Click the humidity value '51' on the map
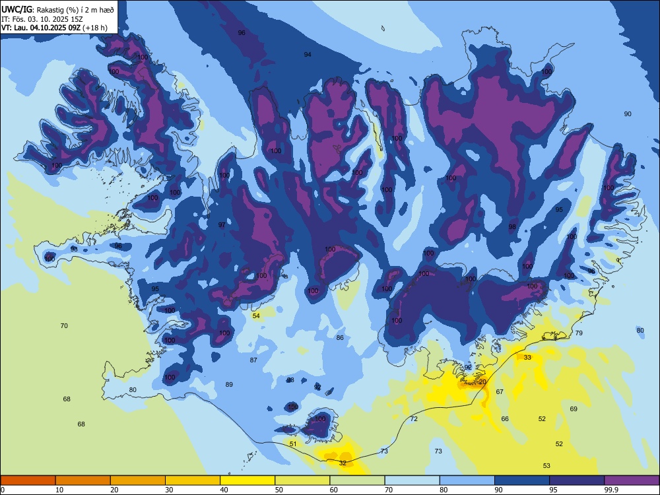Image resolution: width=660 pixels, height=495 pixels. click(x=293, y=444)
